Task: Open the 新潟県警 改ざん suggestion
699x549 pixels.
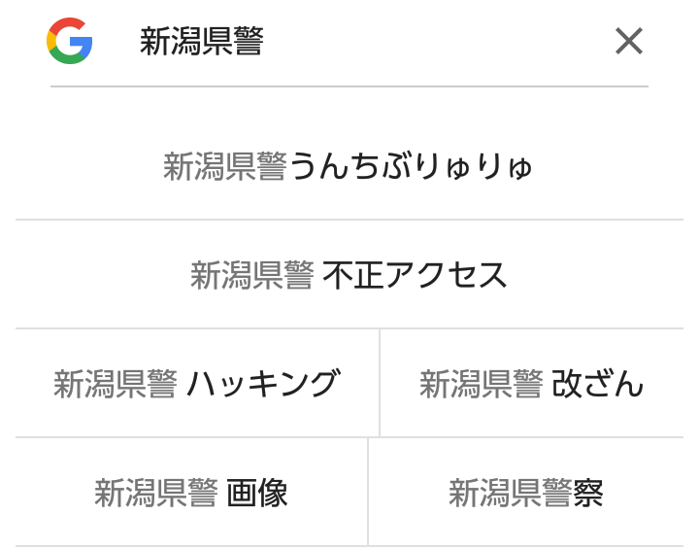Action: click(x=531, y=384)
